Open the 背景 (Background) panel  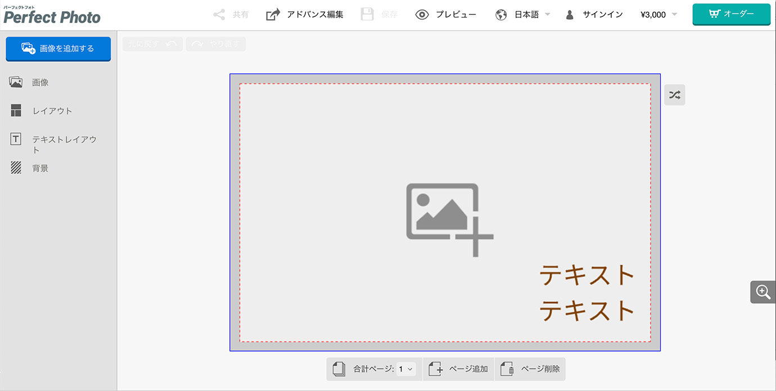16,167
